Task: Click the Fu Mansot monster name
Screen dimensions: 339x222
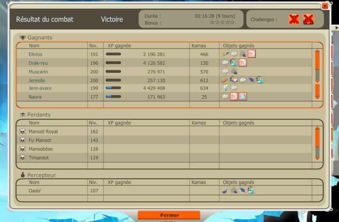Action: coord(40,140)
